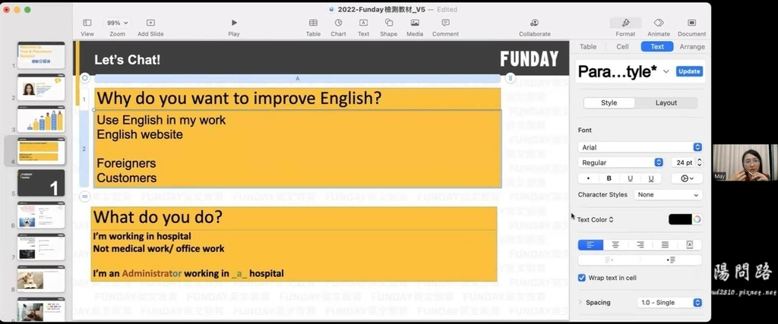Select slide 3 thumbnail with bar chart
The height and width of the screenshot is (324, 778).
41,119
